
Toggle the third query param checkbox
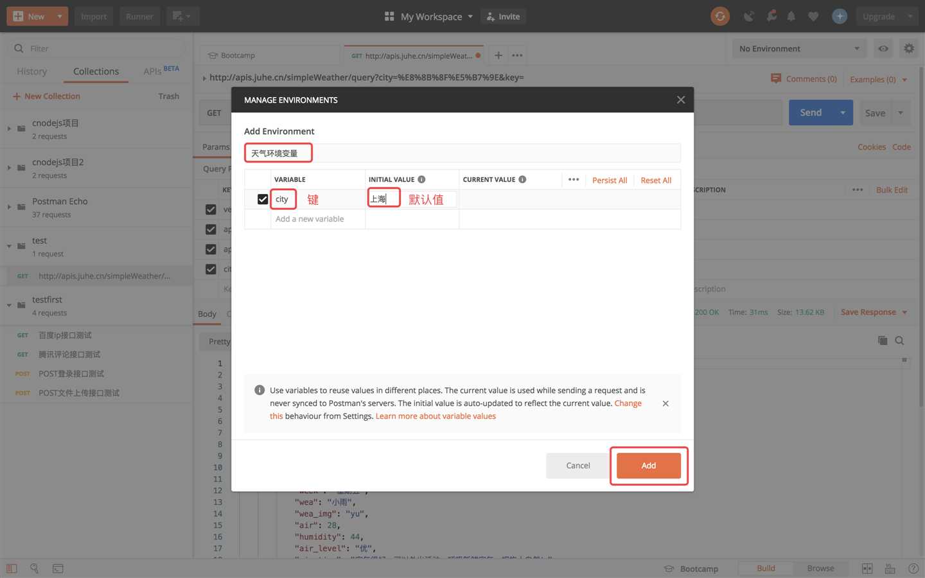coord(211,249)
